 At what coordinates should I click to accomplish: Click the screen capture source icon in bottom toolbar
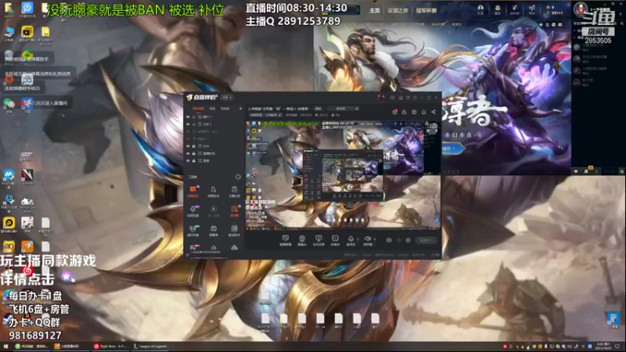pyautogui.click(x=285, y=239)
